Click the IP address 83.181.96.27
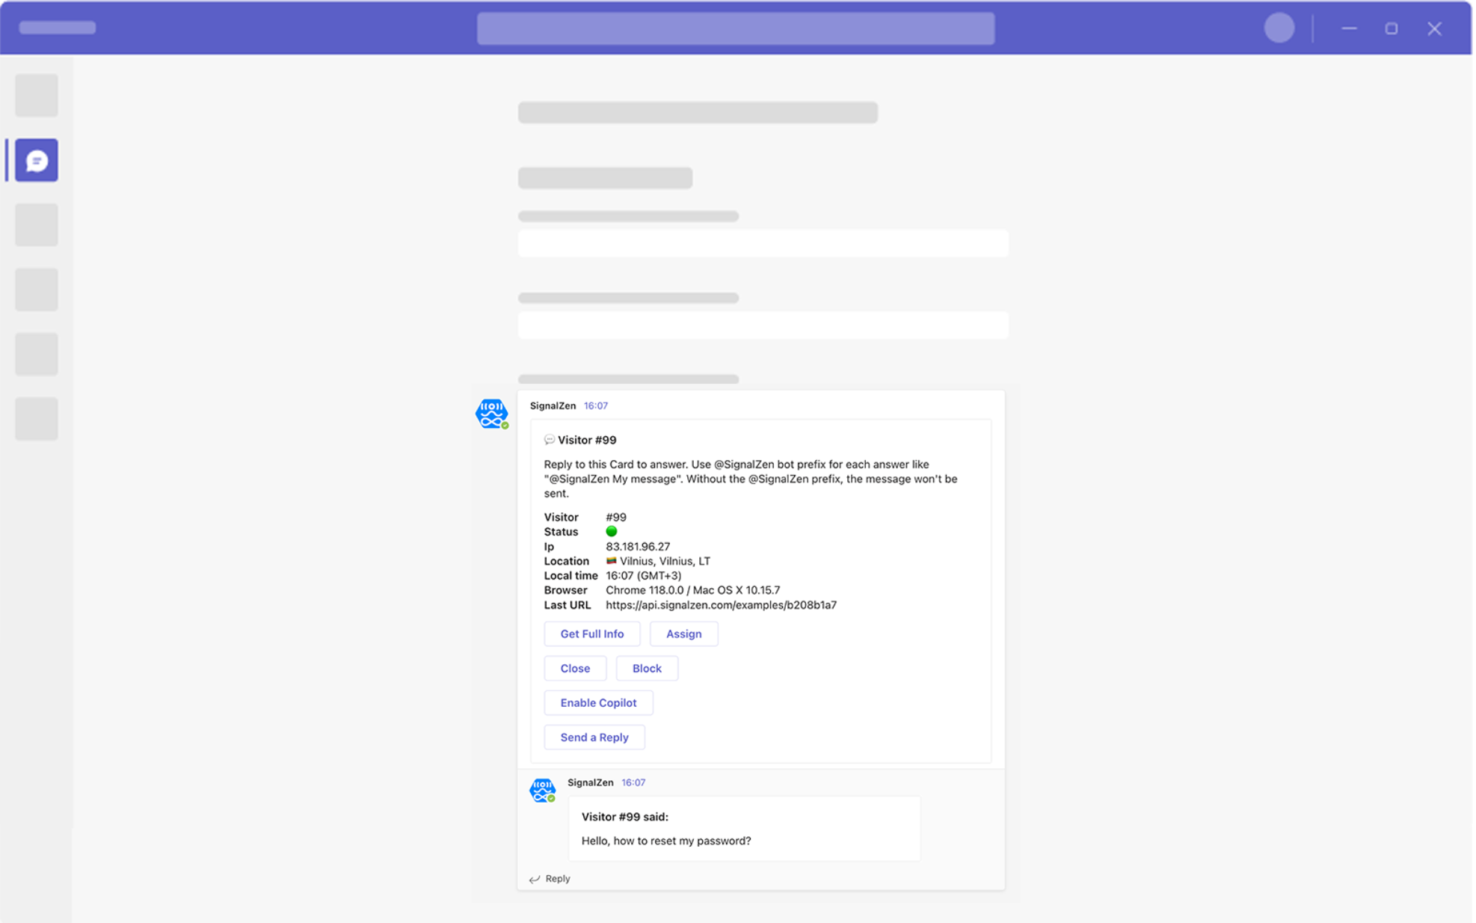Screen dimensions: 1476x923 pyautogui.click(x=638, y=547)
